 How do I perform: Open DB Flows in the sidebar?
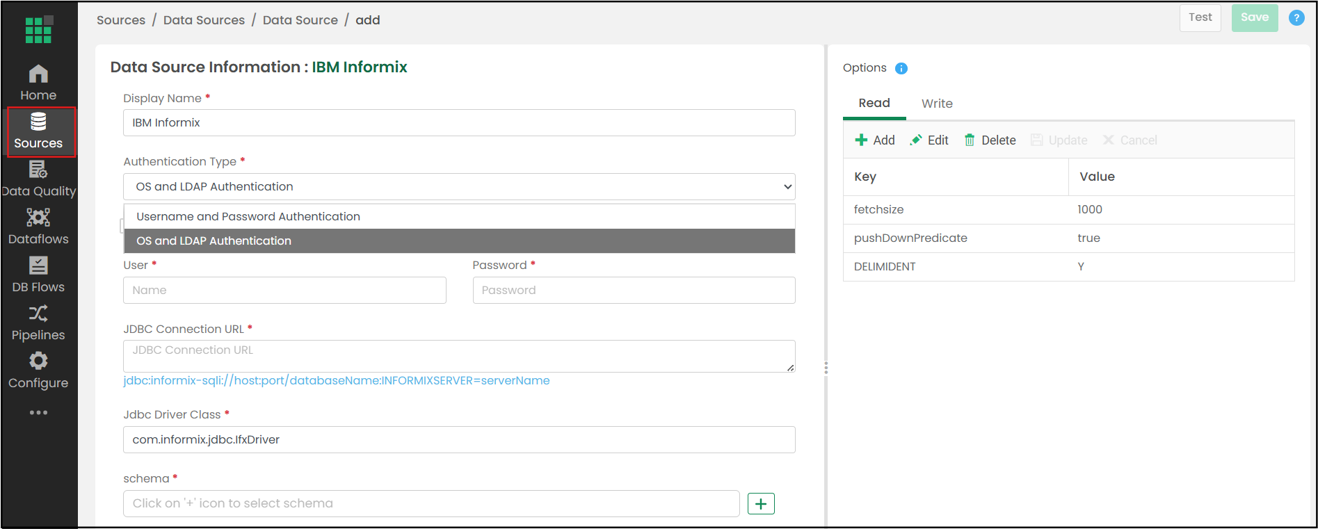[x=38, y=275]
